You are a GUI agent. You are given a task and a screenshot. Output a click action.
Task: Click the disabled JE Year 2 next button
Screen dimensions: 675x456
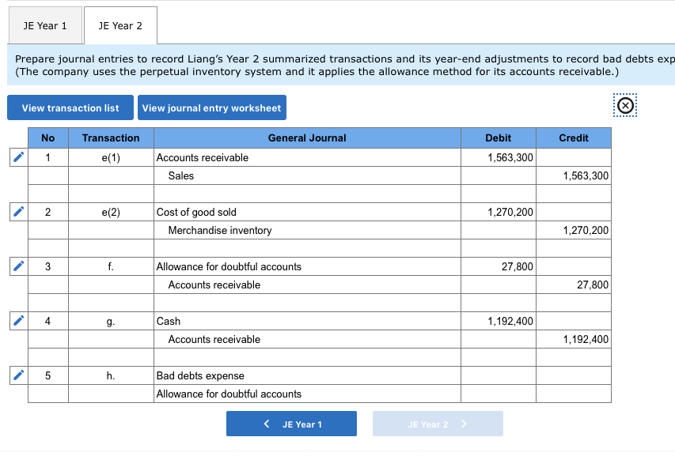click(x=438, y=424)
